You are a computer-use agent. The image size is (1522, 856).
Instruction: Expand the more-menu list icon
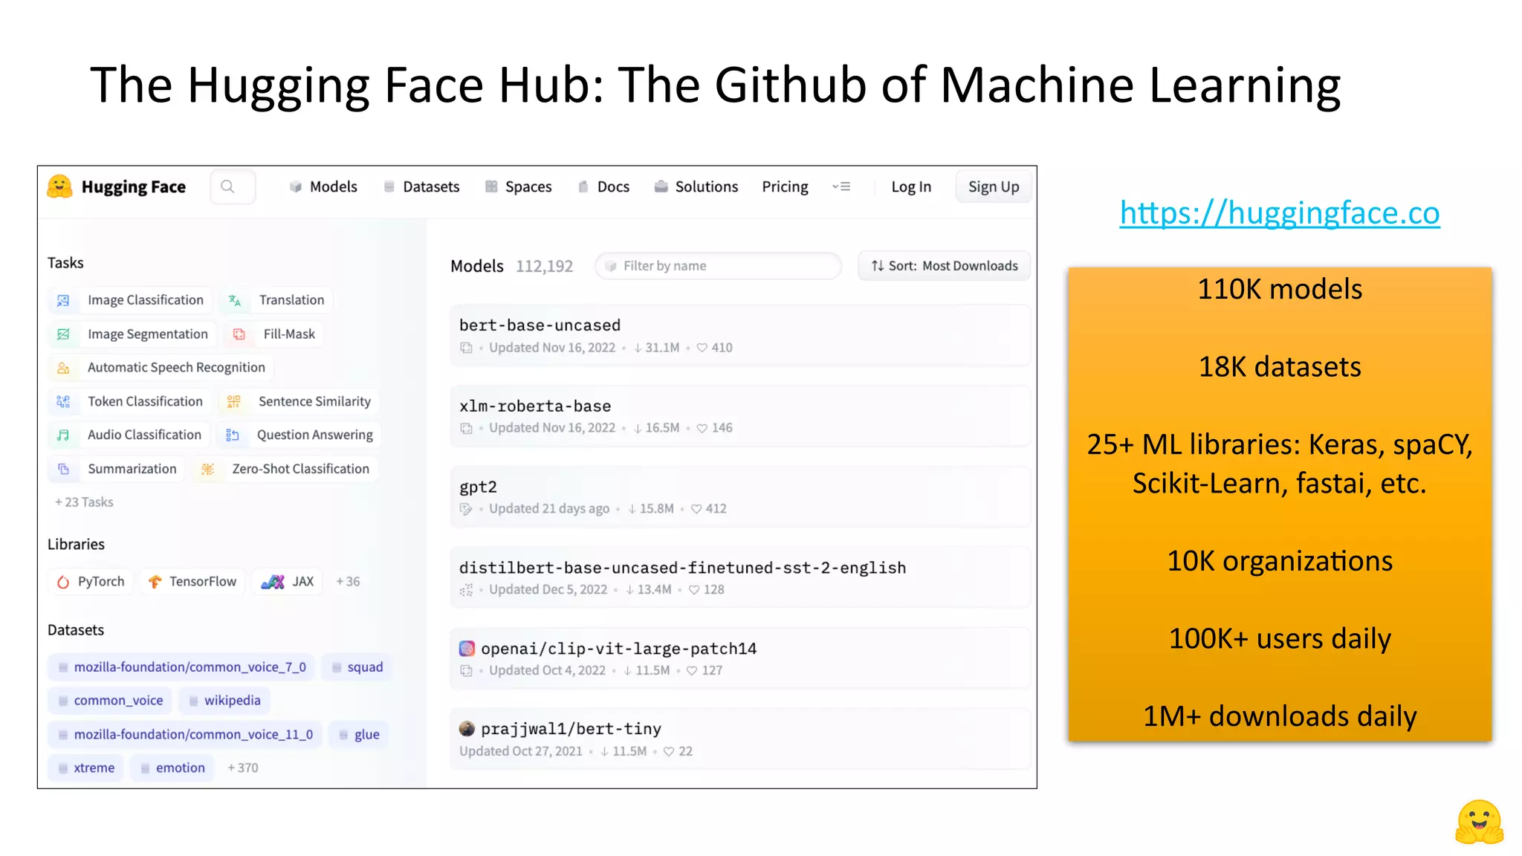841,187
